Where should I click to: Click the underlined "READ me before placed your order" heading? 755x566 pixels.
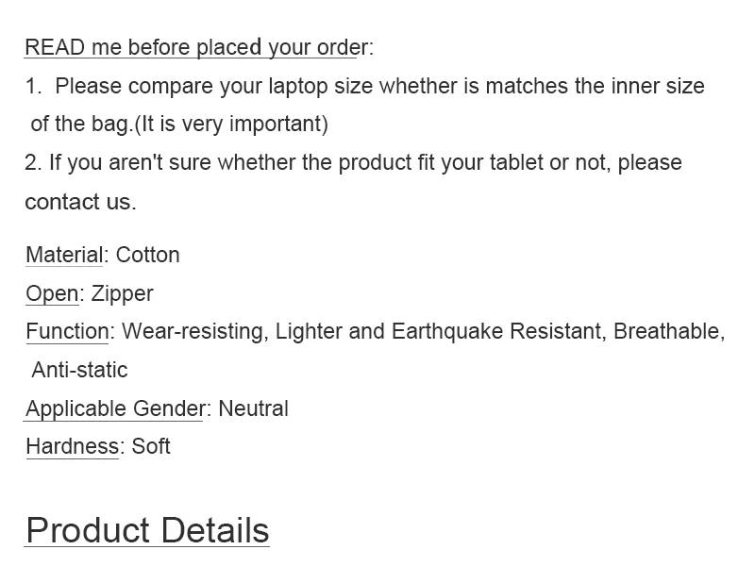click(x=193, y=47)
